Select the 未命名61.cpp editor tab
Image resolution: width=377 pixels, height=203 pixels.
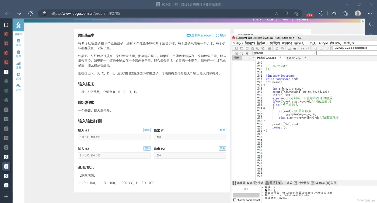point(267,58)
